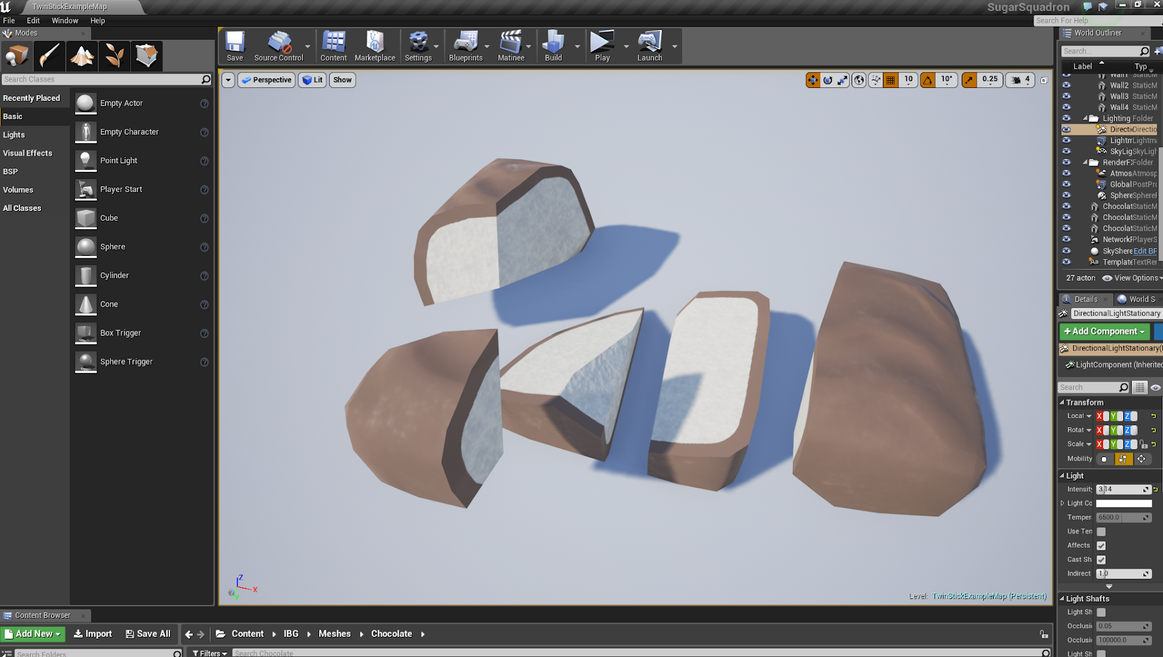The width and height of the screenshot is (1163, 657).
Task: Click the Intensity value slider field
Action: [x=1124, y=489]
